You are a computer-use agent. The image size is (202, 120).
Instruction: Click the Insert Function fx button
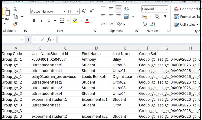pyautogui.click(x=49, y=40)
